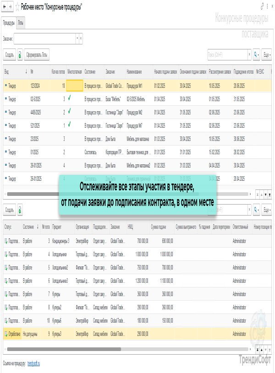The height and width of the screenshot is (373, 275).
Task: Toggle Многоэтапная checkmark for tender 521/2025
Action: 69,124
